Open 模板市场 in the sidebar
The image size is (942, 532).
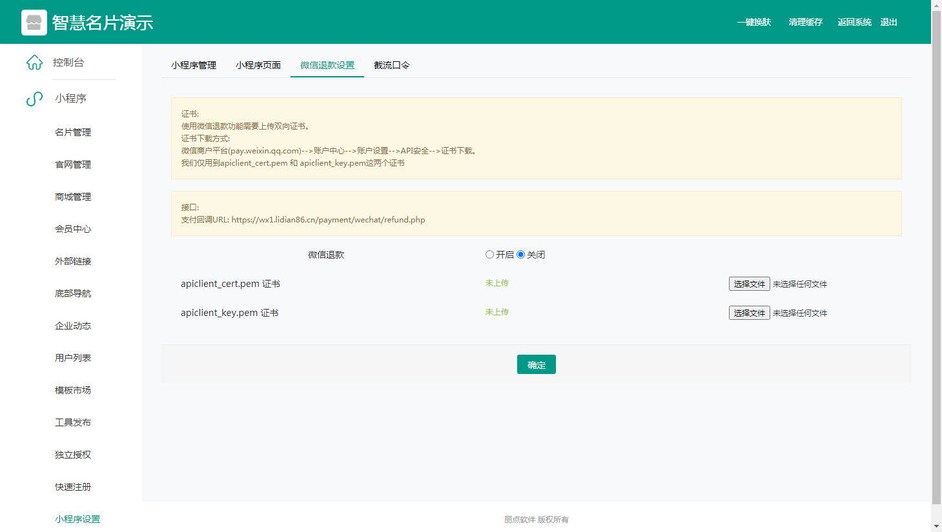(73, 390)
